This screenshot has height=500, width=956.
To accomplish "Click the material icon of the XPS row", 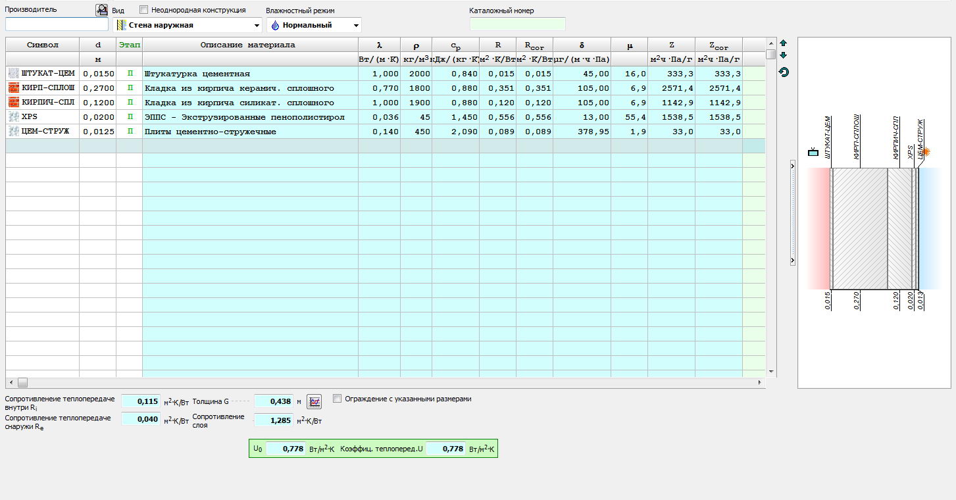I will click(x=13, y=117).
